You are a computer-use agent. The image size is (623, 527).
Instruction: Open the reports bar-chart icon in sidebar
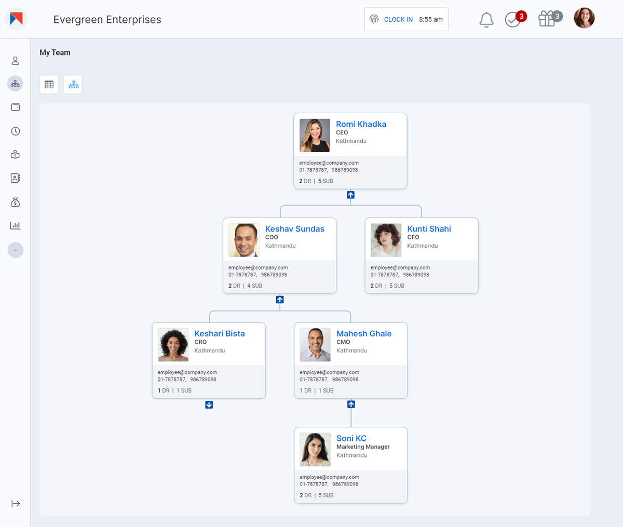[x=15, y=225]
